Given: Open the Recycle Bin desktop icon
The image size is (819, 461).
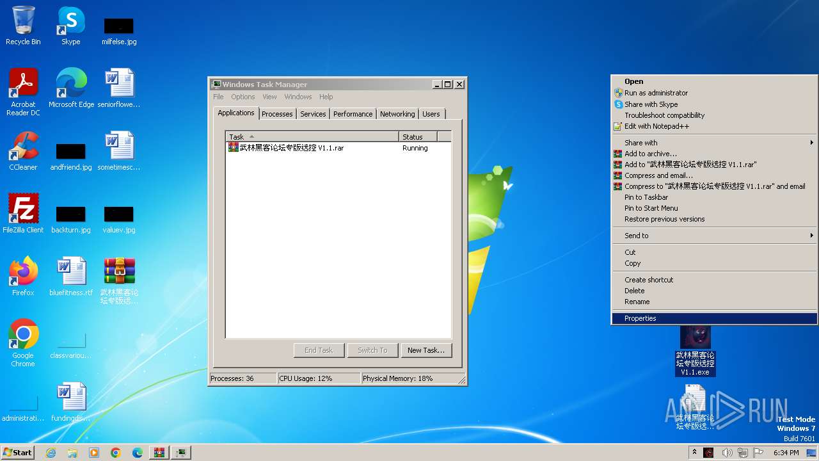Looking at the screenshot, I should pyautogui.click(x=23, y=26).
